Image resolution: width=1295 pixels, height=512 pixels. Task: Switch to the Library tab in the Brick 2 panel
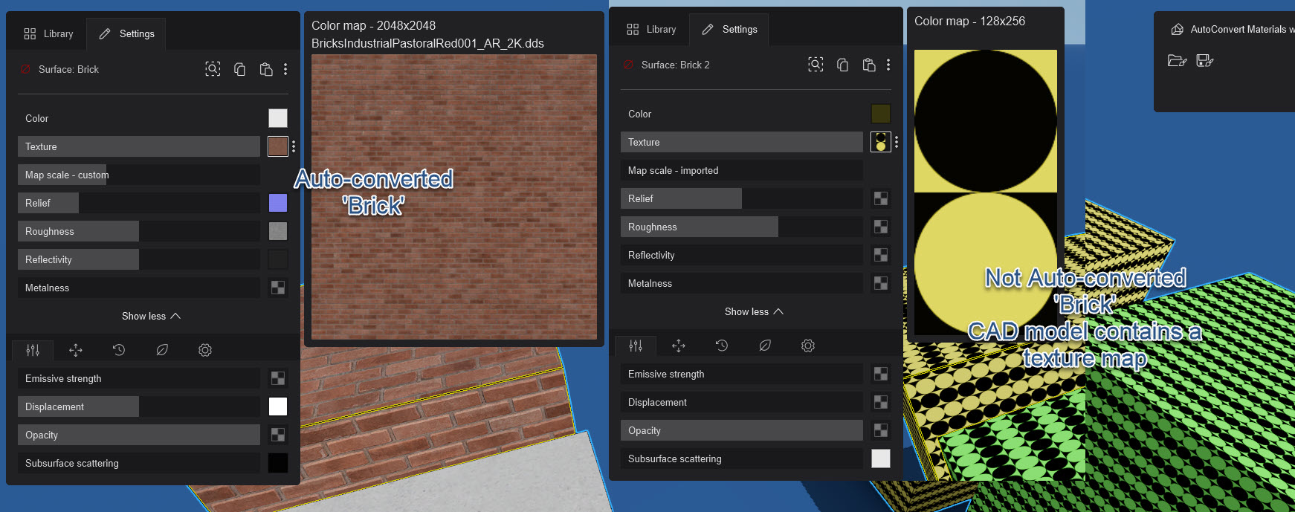coord(651,29)
